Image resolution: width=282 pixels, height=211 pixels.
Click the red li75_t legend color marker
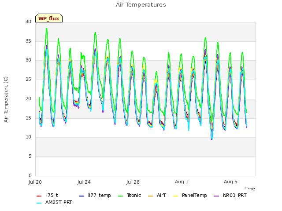39,196
